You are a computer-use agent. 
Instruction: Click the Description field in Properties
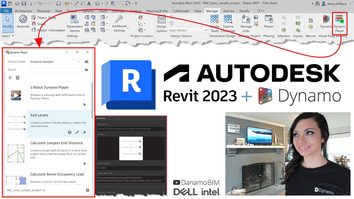point(131,129)
